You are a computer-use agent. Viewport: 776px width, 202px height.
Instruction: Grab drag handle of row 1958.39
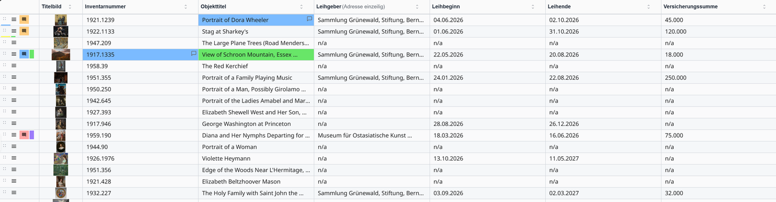[x=5, y=65]
